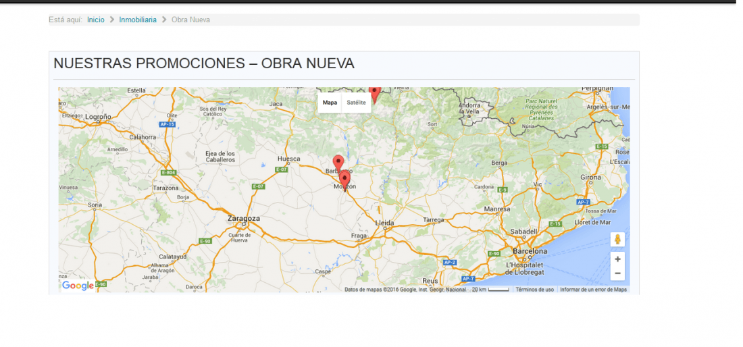Click the Ejea de los Caballeros label
Image resolution: width=743 pixels, height=347 pixels.
point(220,157)
